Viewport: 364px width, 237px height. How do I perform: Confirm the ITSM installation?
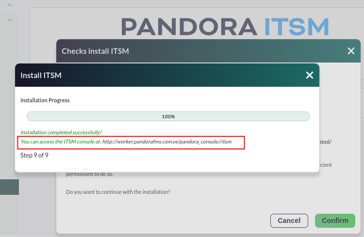(x=335, y=221)
